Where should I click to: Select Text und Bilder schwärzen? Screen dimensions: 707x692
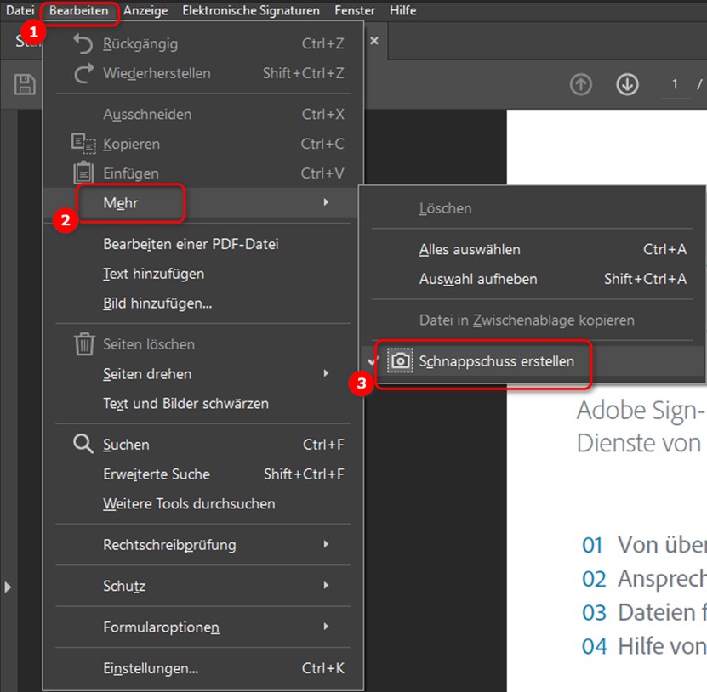[185, 404]
